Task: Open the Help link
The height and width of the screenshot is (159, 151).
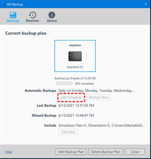Action: click(9, 152)
